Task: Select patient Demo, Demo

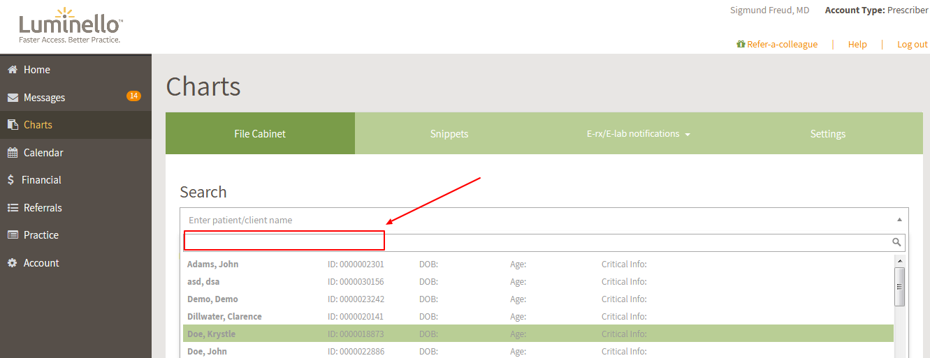Action: pyautogui.click(x=538, y=299)
